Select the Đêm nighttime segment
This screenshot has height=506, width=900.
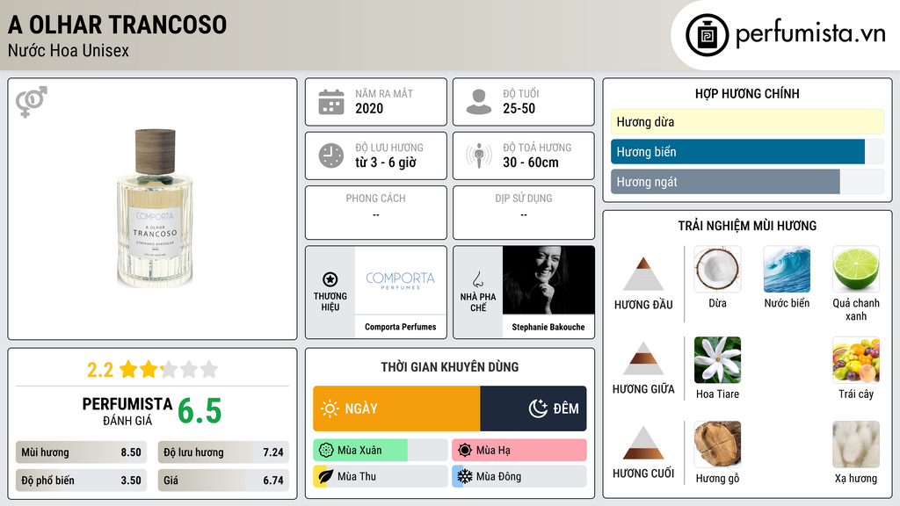[533, 408]
